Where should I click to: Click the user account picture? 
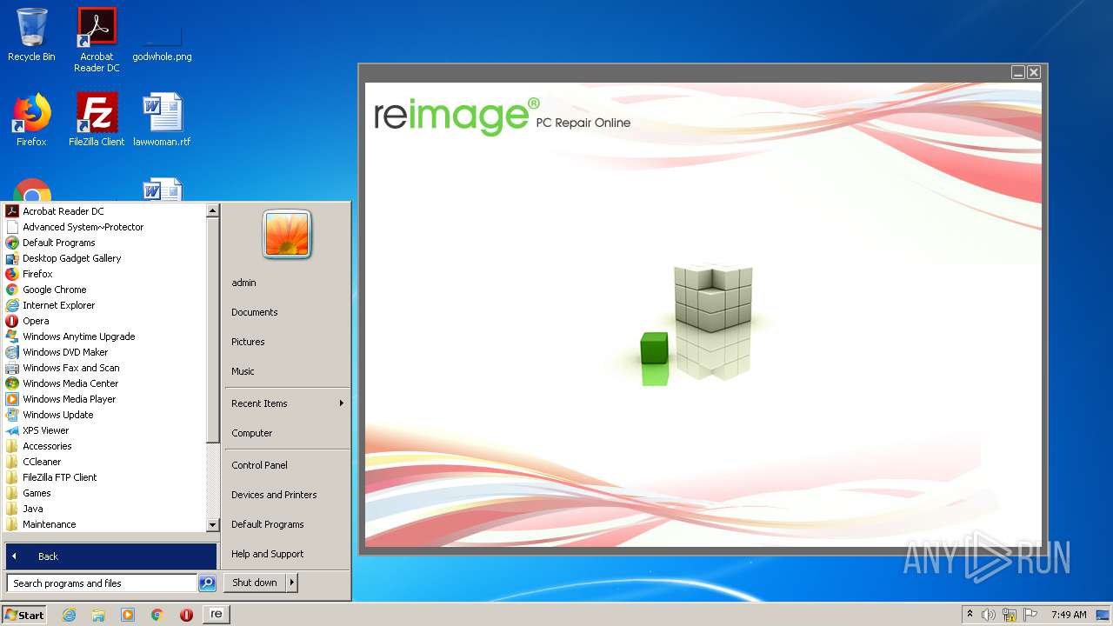click(x=287, y=235)
